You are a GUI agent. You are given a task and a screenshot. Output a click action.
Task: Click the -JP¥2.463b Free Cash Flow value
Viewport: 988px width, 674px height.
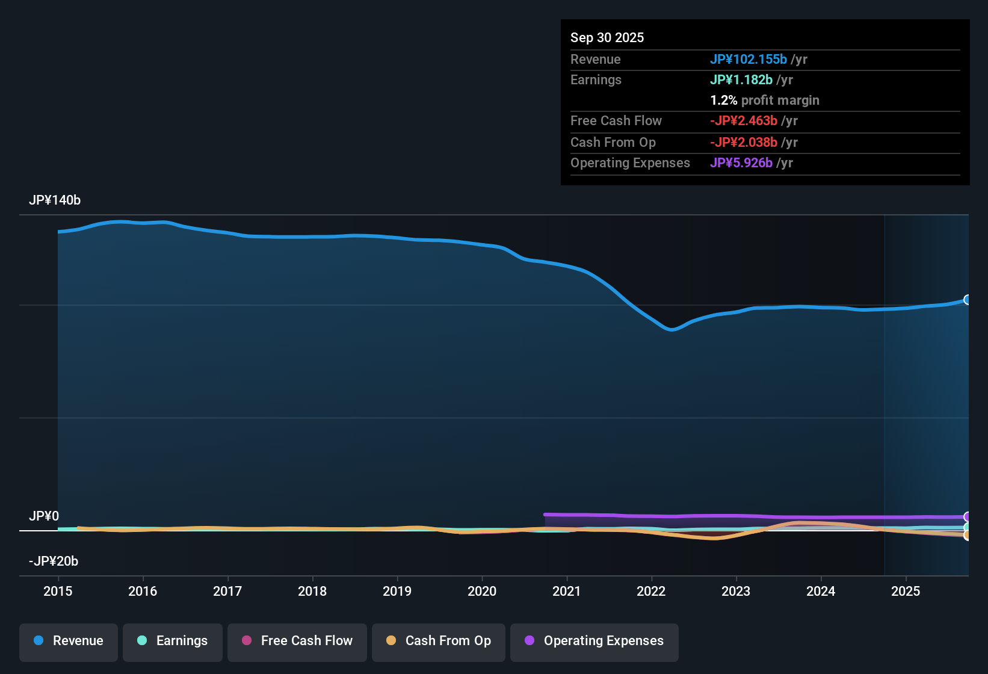pos(744,121)
